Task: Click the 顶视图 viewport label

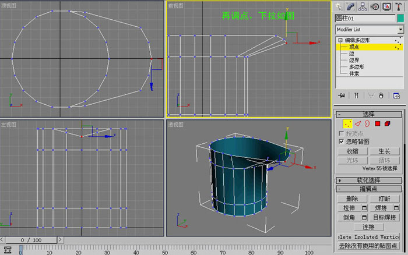Action: 8,5
